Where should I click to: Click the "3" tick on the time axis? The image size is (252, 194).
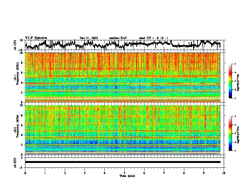point(85,173)
